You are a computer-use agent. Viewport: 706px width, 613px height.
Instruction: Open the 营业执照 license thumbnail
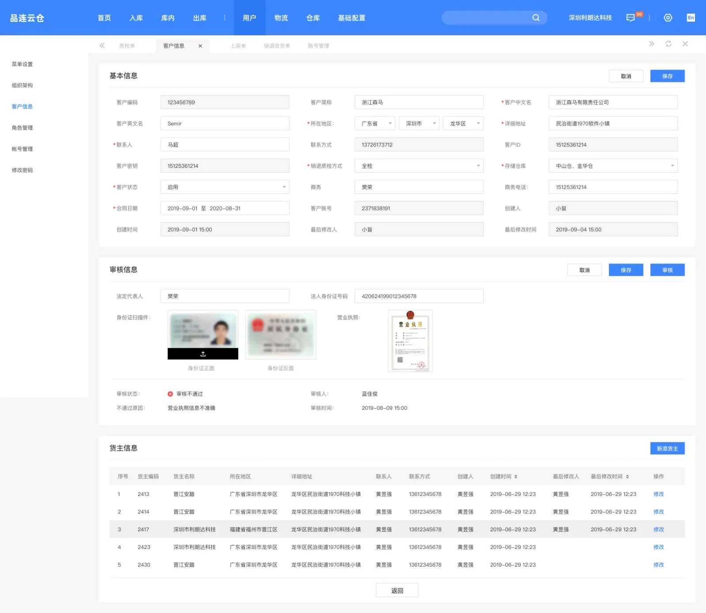pyautogui.click(x=410, y=341)
